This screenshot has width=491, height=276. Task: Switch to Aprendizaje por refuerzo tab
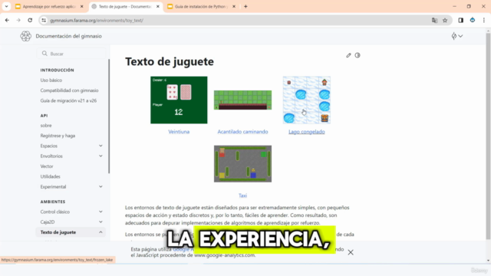[x=49, y=6]
